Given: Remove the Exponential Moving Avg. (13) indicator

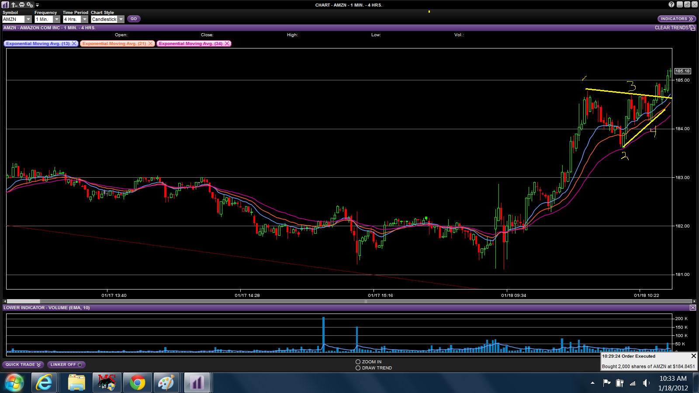Looking at the screenshot, I should 74,44.
